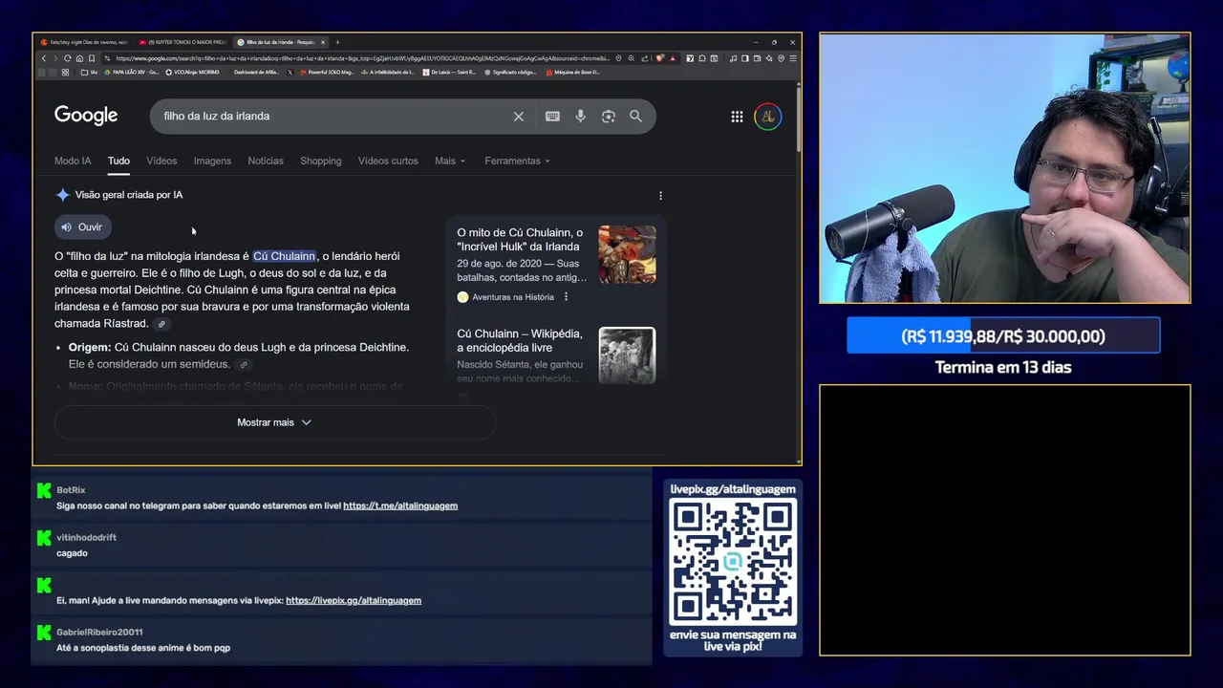
Task: Start voice search with microphone icon
Action: pos(580,117)
